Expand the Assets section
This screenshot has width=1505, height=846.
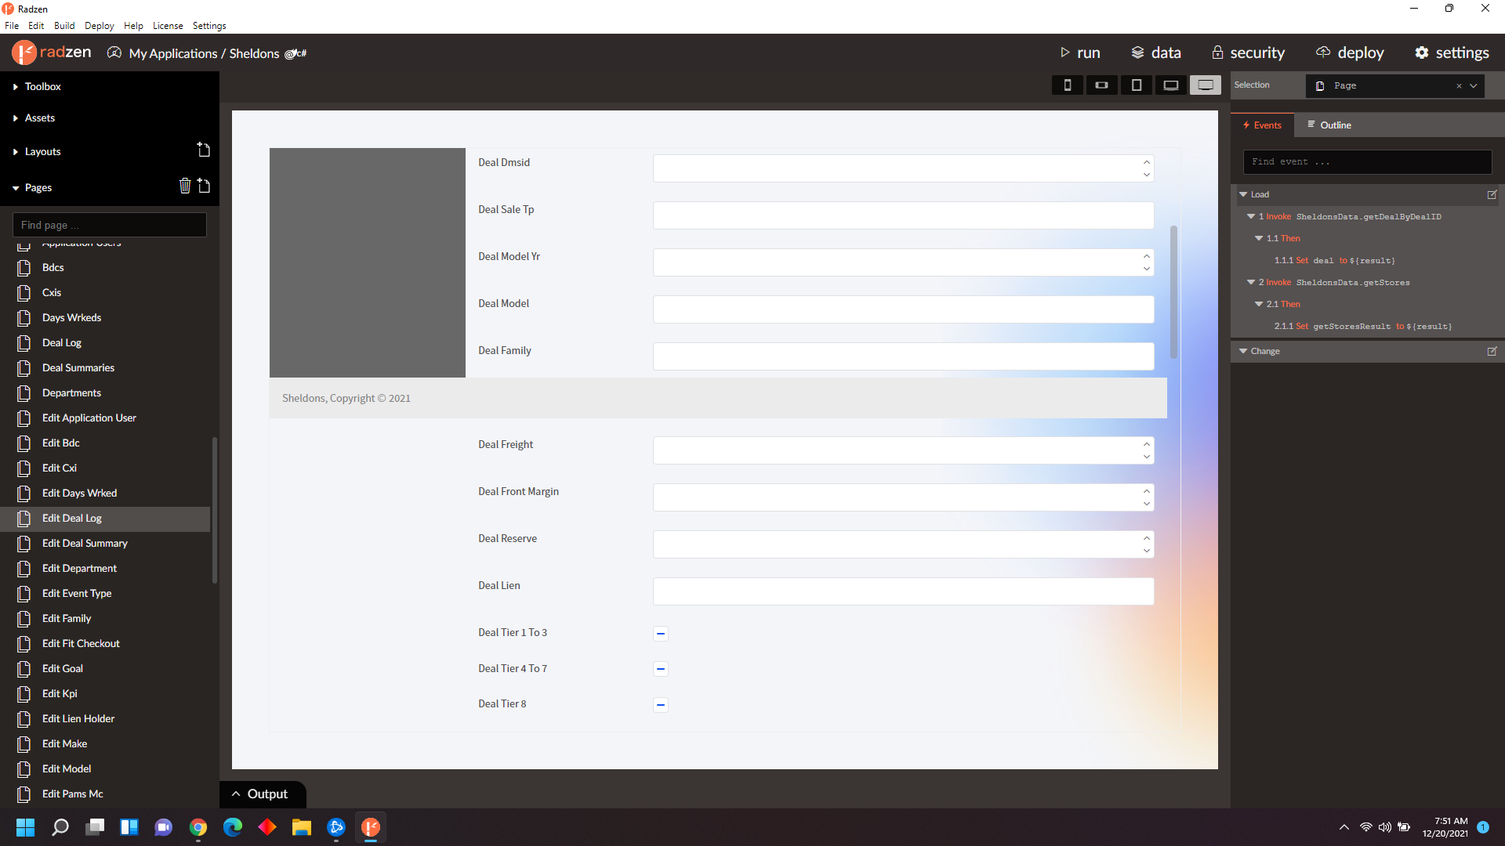click(x=16, y=118)
